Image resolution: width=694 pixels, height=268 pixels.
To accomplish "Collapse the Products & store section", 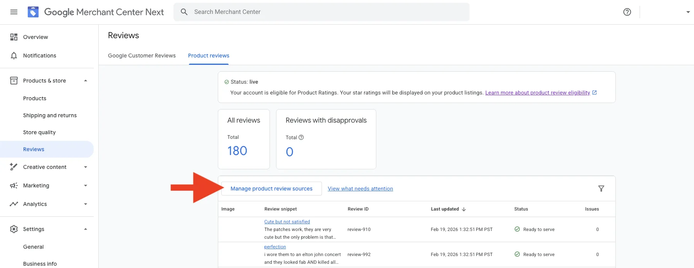I will coord(86,81).
